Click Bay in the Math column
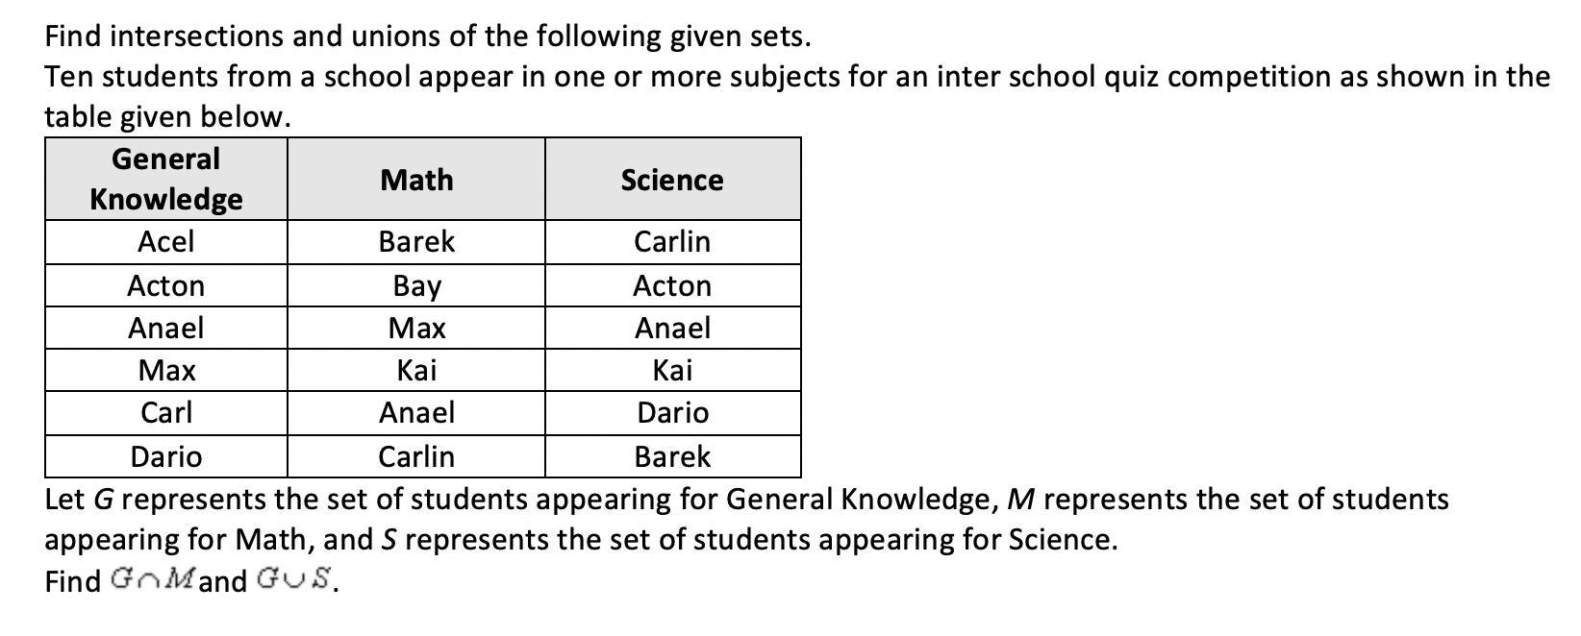The image size is (1581, 636). point(416,286)
